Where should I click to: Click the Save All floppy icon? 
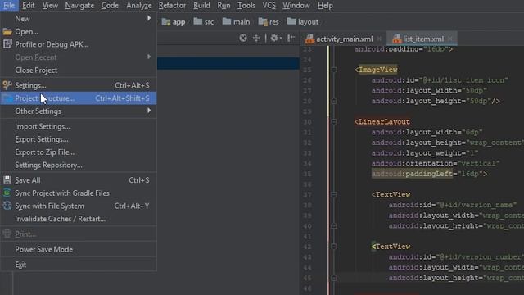coord(7,179)
